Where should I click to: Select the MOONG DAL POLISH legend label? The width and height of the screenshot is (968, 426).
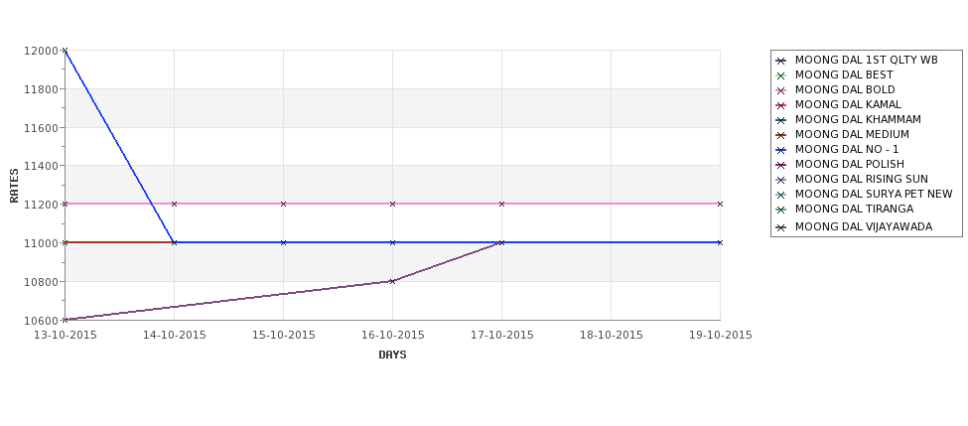click(x=850, y=164)
